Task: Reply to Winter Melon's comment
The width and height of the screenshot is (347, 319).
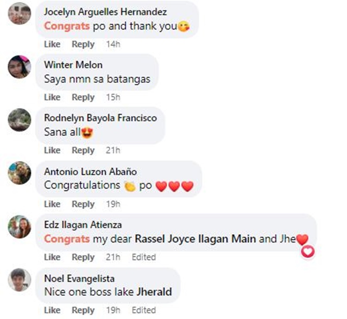Action: tap(83, 97)
